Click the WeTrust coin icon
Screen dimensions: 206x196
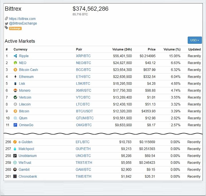point(15,163)
